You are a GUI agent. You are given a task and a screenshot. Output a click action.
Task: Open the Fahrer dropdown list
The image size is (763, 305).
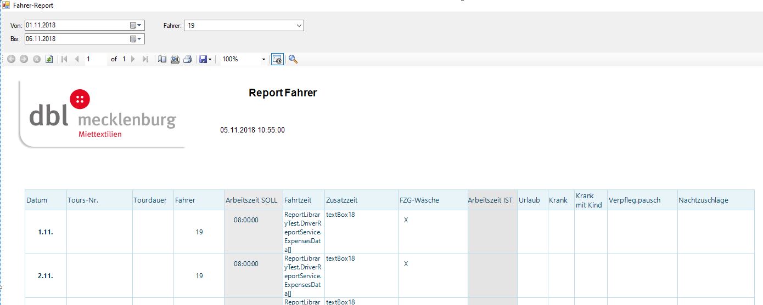(299, 25)
